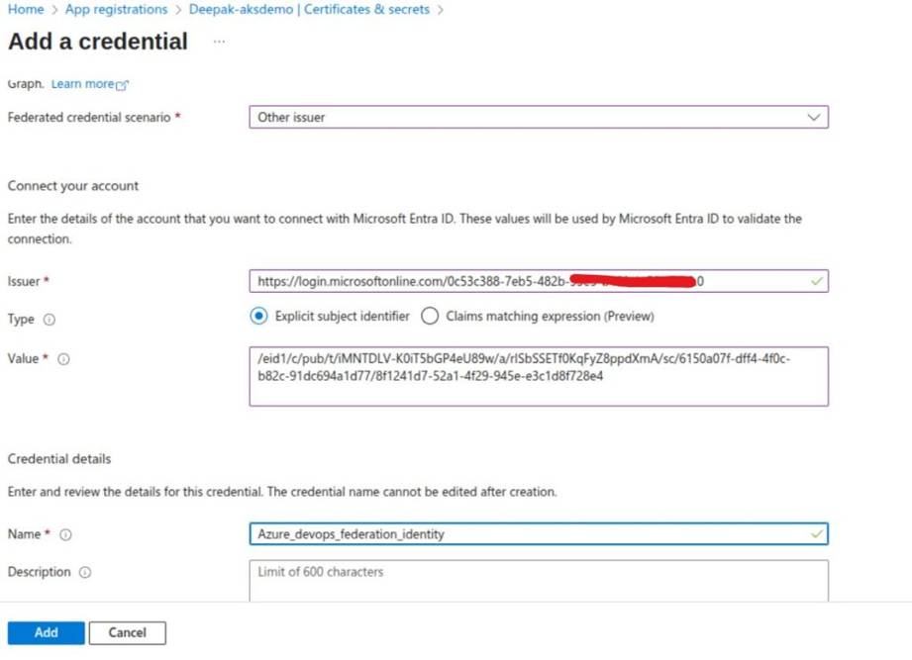
Task: Click the Issuer input field
Action: (495, 281)
